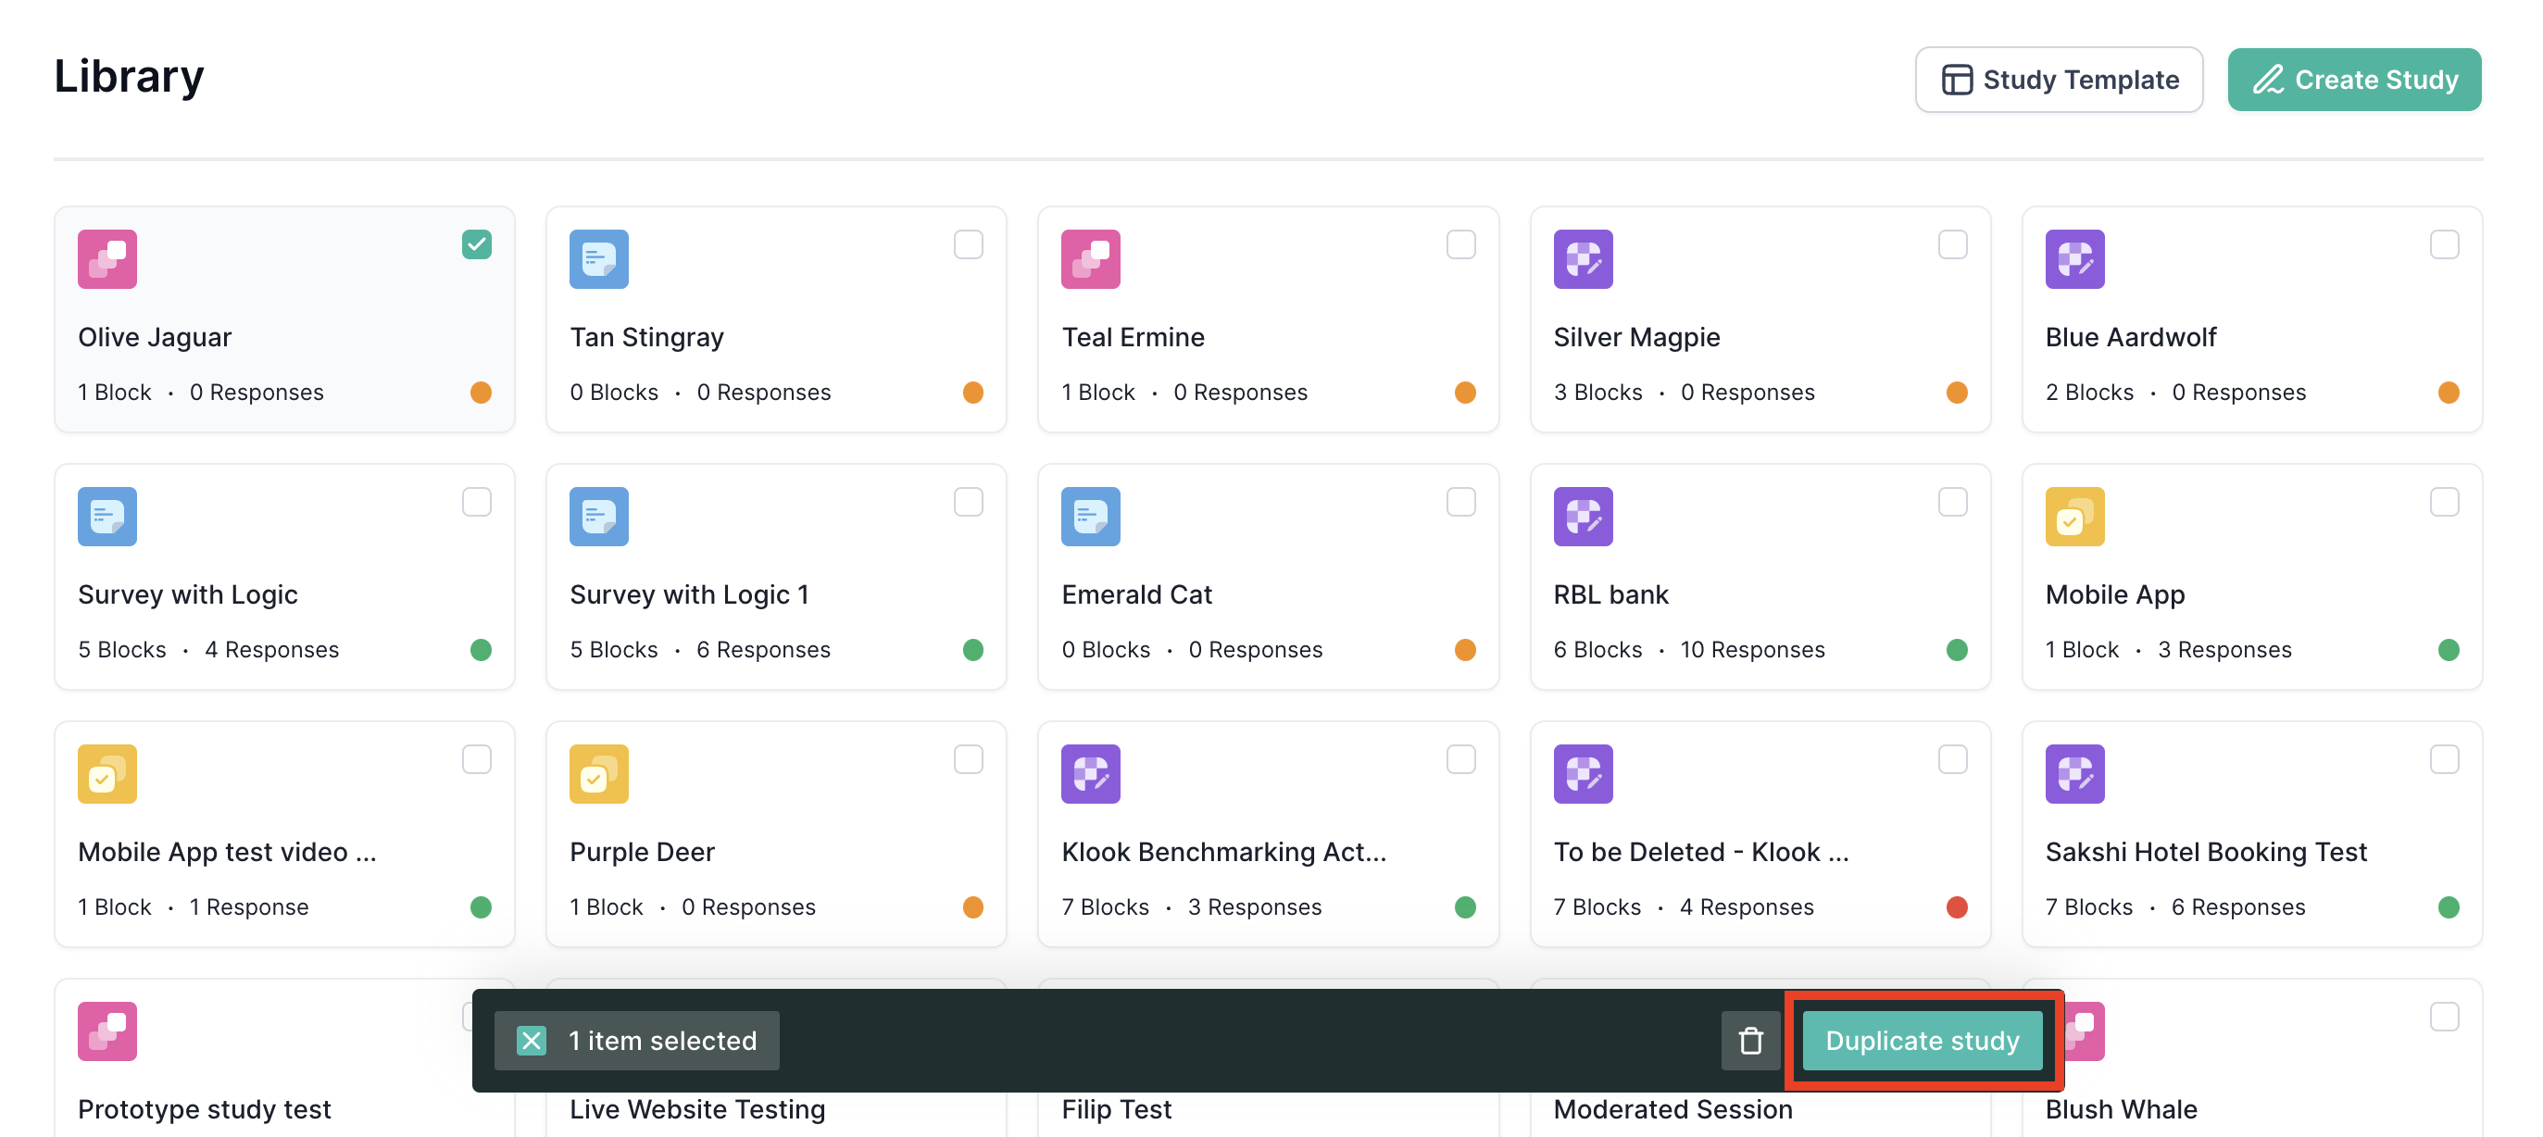The width and height of the screenshot is (2543, 1137).
Task: Click the Mobile App test video icon
Action: pos(106,774)
